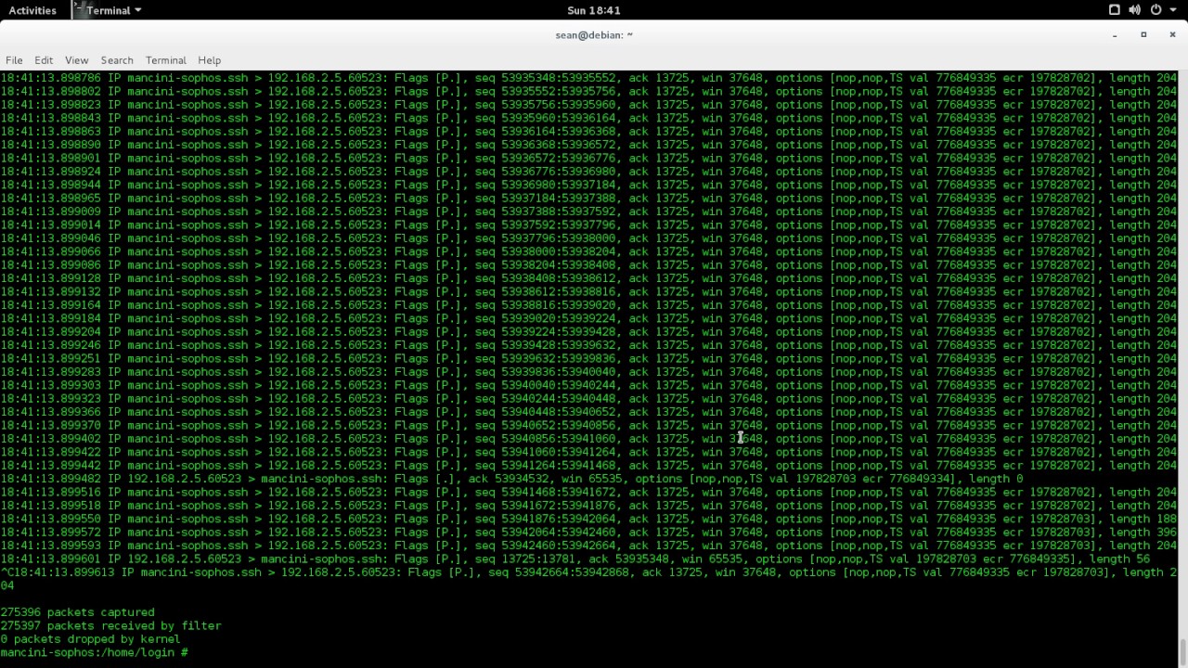Click the window title sean@debian: ~
Image resolution: width=1188 pixels, height=668 pixels.
(x=594, y=35)
